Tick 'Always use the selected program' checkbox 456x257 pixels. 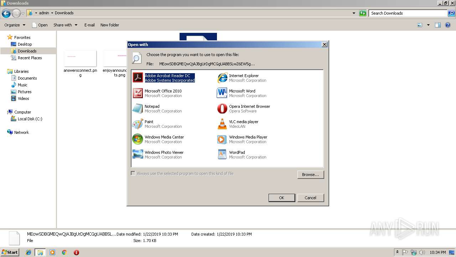tap(133, 173)
